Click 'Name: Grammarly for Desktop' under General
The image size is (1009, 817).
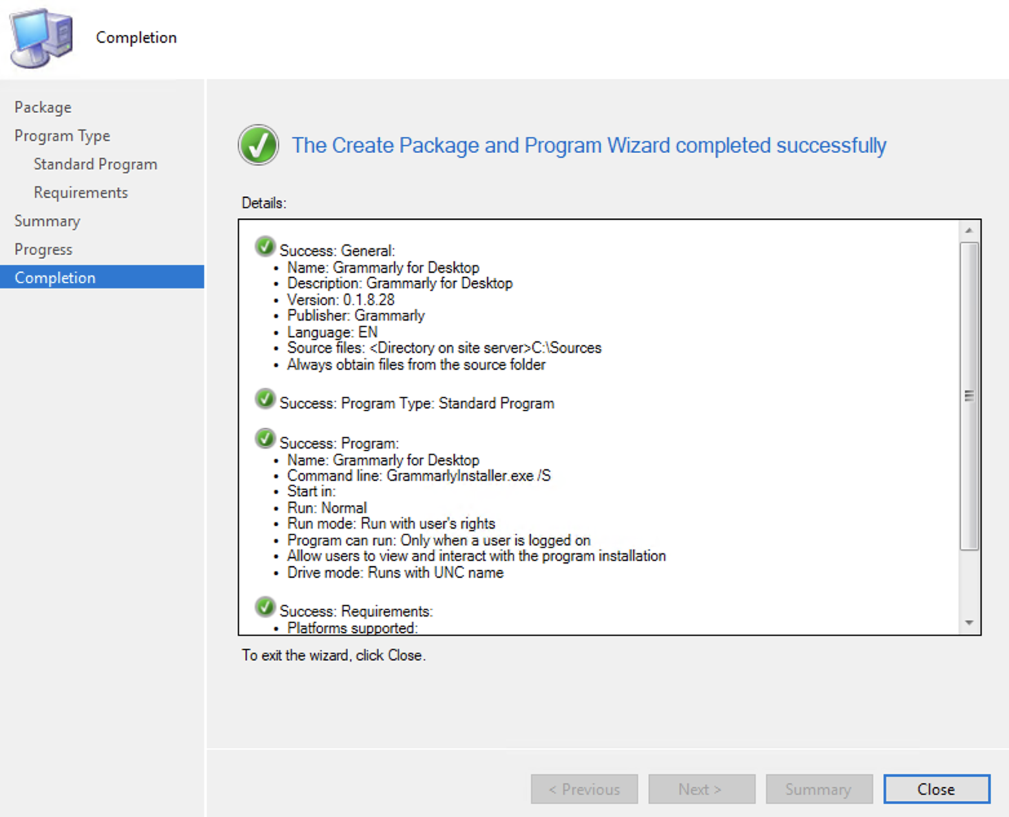click(x=383, y=268)
